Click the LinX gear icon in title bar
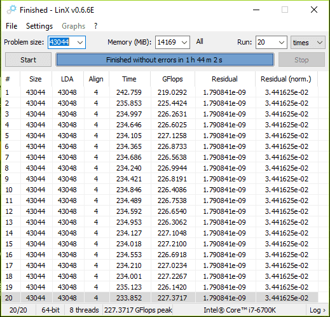The width and height of the screenshot is (330, 317). click(11, 10)
